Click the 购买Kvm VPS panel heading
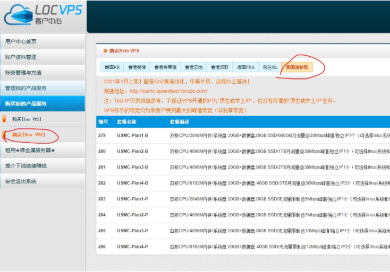The image size is (390, 272). click(124, 51)
